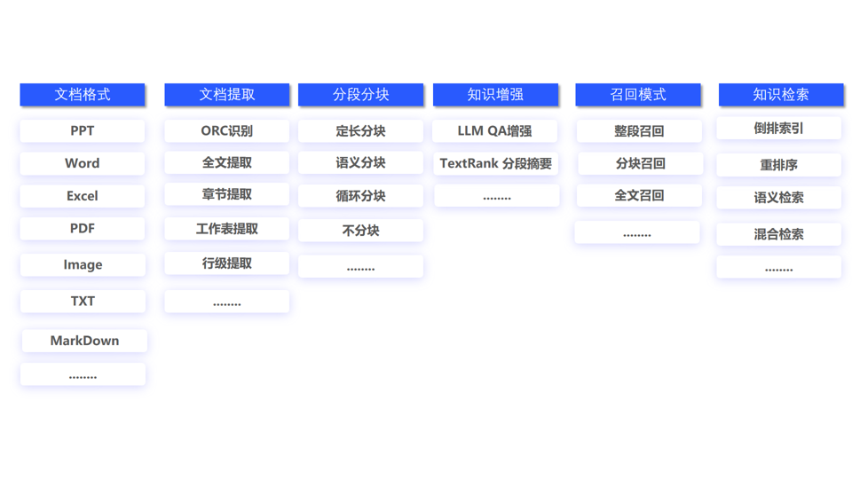This screenshot has height=479, width=852.
Task: Select the TXT format box
Action: pyautogui.click(x=83, y=301)
